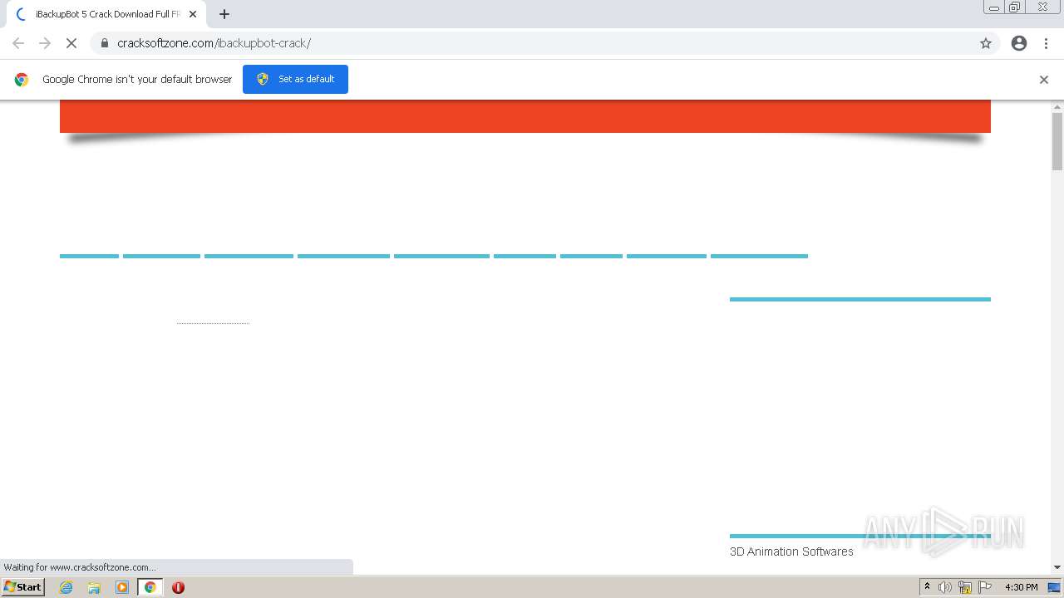This screenshot has height=598, width=1064.
Task: Launch Internet Explorer from taskbar
Action: [x=66, y=587]
